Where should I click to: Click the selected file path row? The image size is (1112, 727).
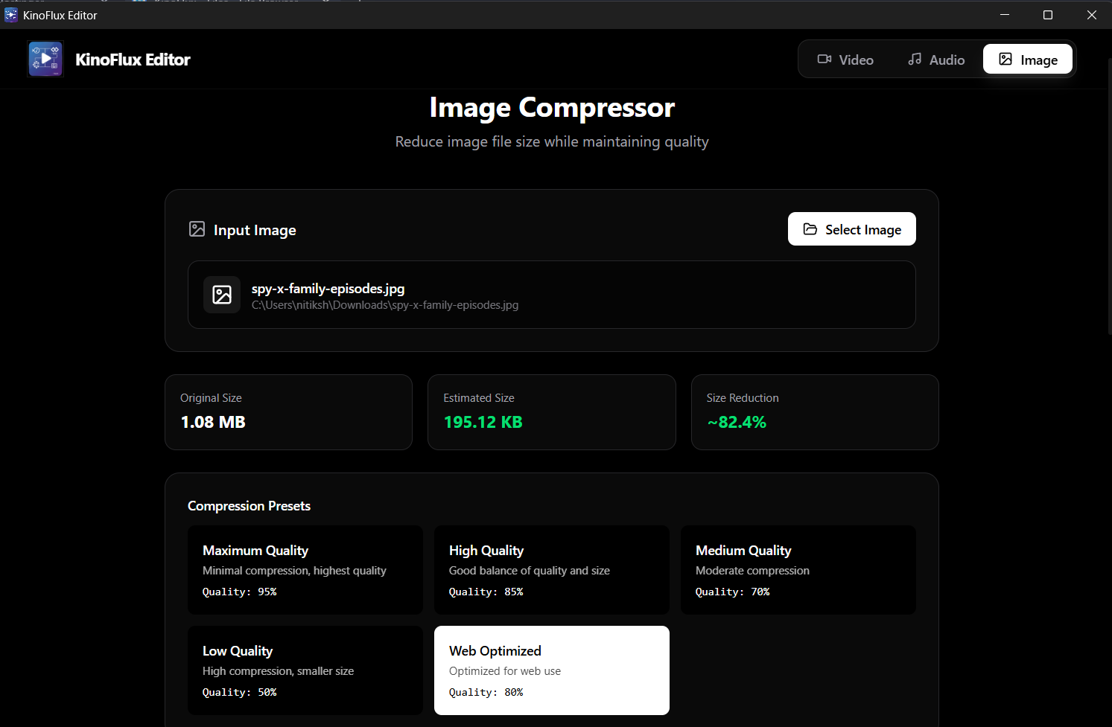(551, 295)
